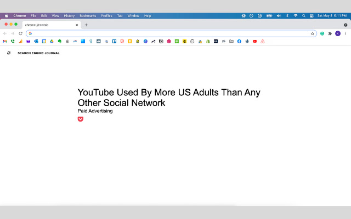Save article with the Pocket icon

coord(81,119)
